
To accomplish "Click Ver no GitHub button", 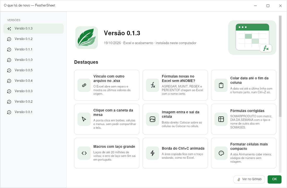I will coord(249,179).
